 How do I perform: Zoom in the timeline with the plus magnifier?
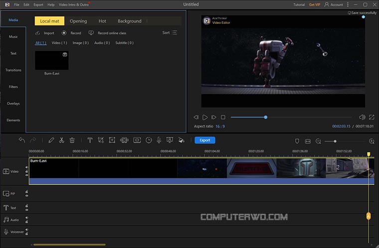(372, 141)
